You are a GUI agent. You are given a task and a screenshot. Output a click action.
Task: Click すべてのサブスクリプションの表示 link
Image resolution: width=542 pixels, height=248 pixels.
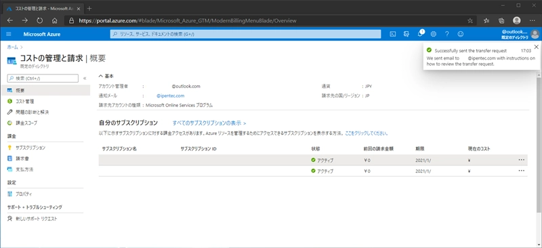click(209, 123)
